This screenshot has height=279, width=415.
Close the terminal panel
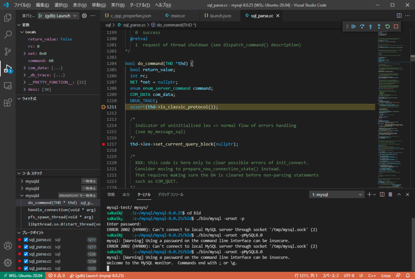click(407, 194)
